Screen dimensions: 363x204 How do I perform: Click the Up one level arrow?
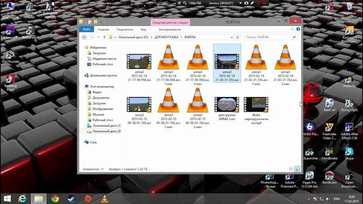[x=104, y=37]
